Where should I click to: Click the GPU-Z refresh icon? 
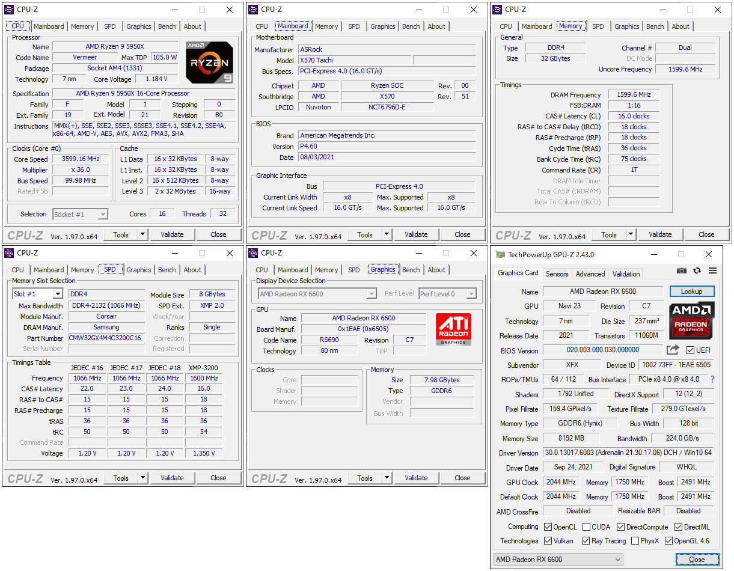(x=697, y=271)
